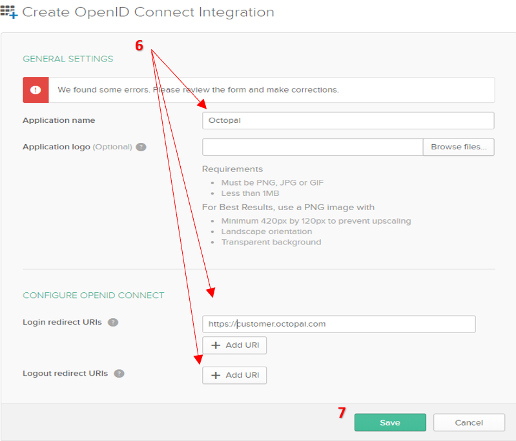This screenshot has width=516, height=441.
Task: Save the OpenID Connect integration
Action: point(390,422)
